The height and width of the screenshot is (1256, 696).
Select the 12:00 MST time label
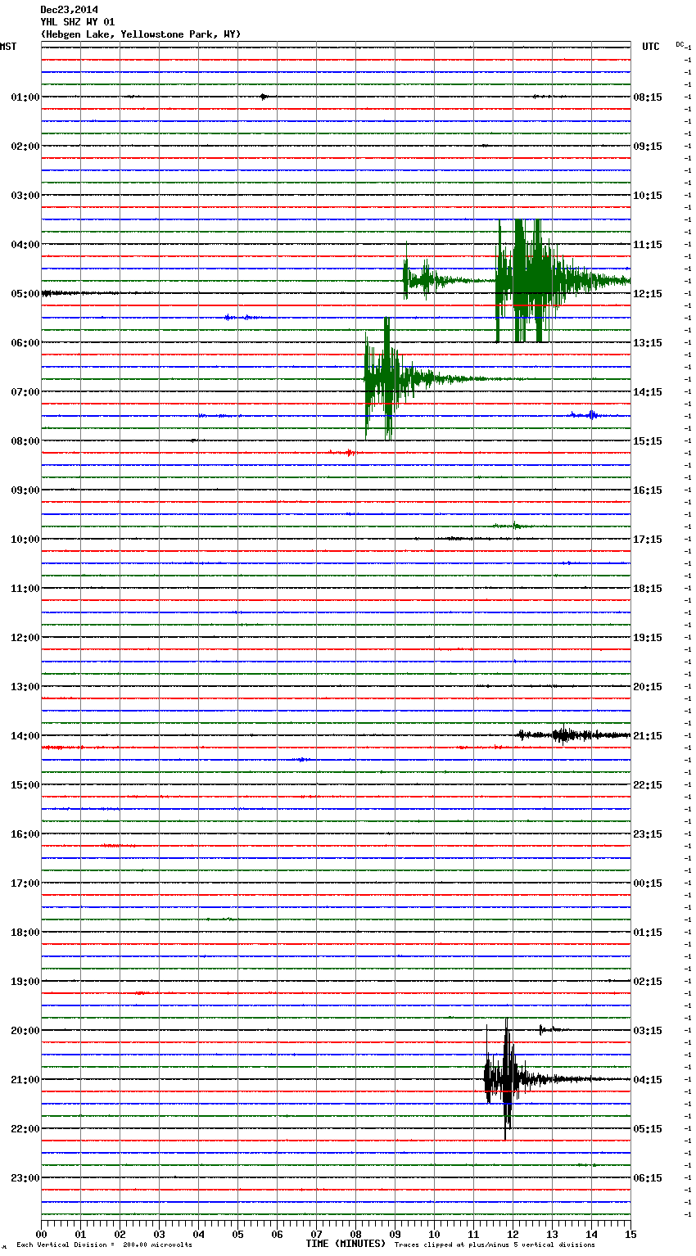pyautogui.click(x=25, y=638)
